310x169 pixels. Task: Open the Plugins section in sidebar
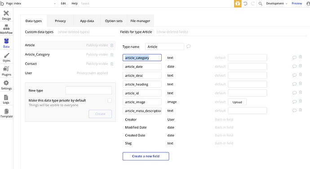coord(6,71)
